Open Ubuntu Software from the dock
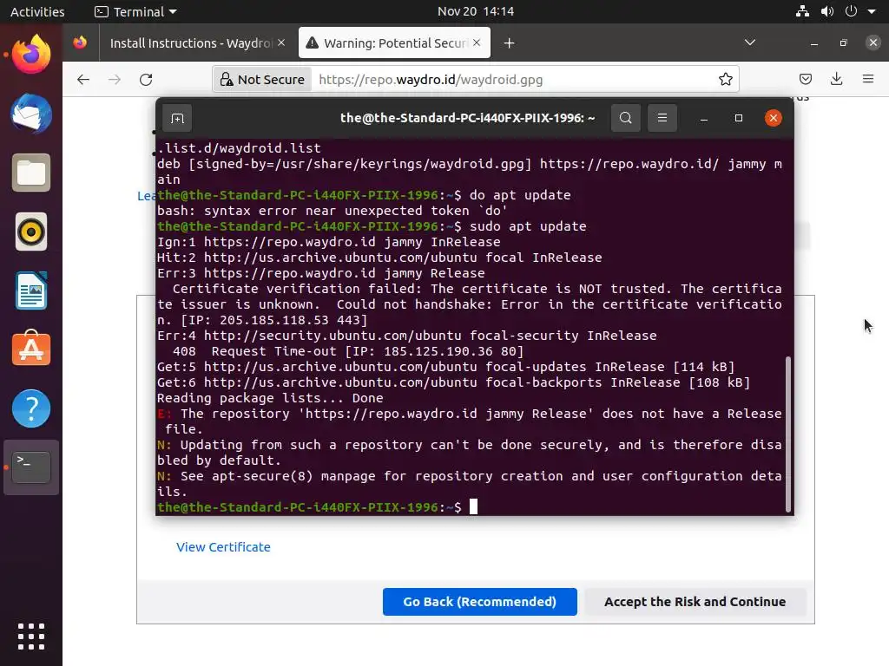Viewport: 889px width, 666px height. [31, 349]
